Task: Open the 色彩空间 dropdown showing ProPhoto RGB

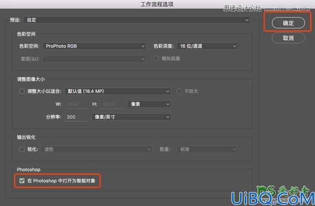Action: [94, 46]
